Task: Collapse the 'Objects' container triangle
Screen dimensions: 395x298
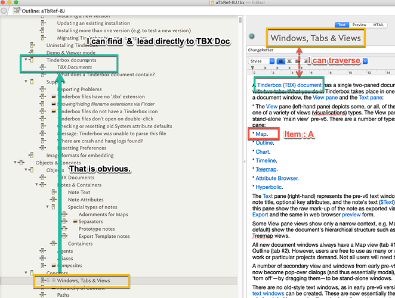Action: pos(26,170)
